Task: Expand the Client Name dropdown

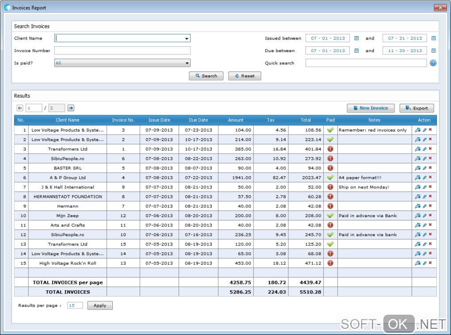Action: pos(187,38)
